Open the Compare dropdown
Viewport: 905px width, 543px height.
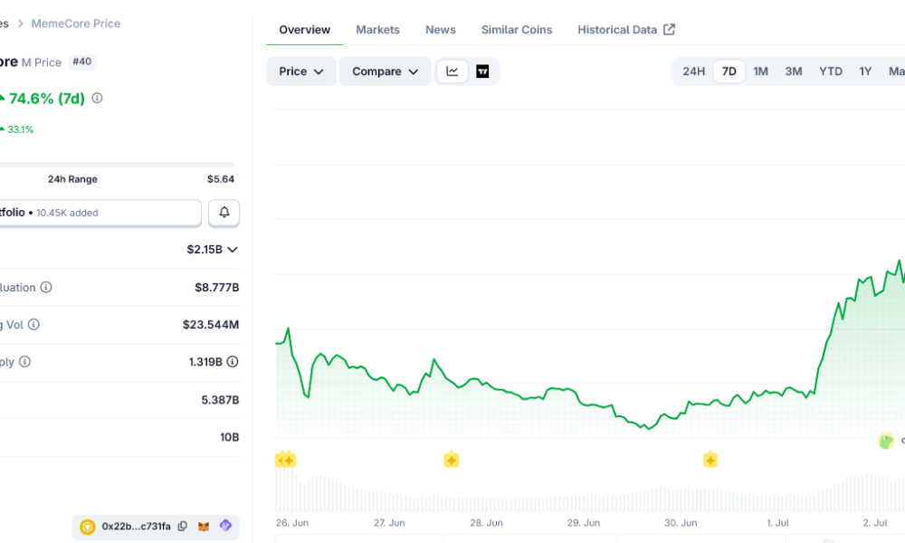pos(385,71)
